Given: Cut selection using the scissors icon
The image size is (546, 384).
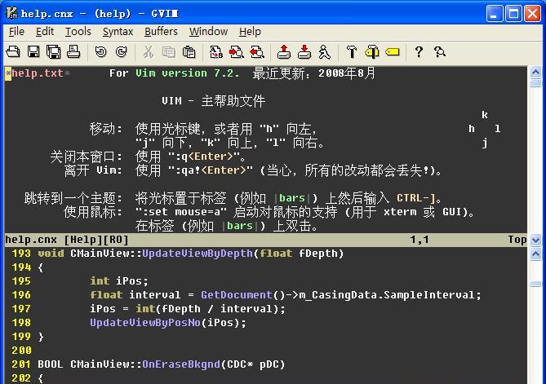Looking at the screenshot, I should coord(149,52).
